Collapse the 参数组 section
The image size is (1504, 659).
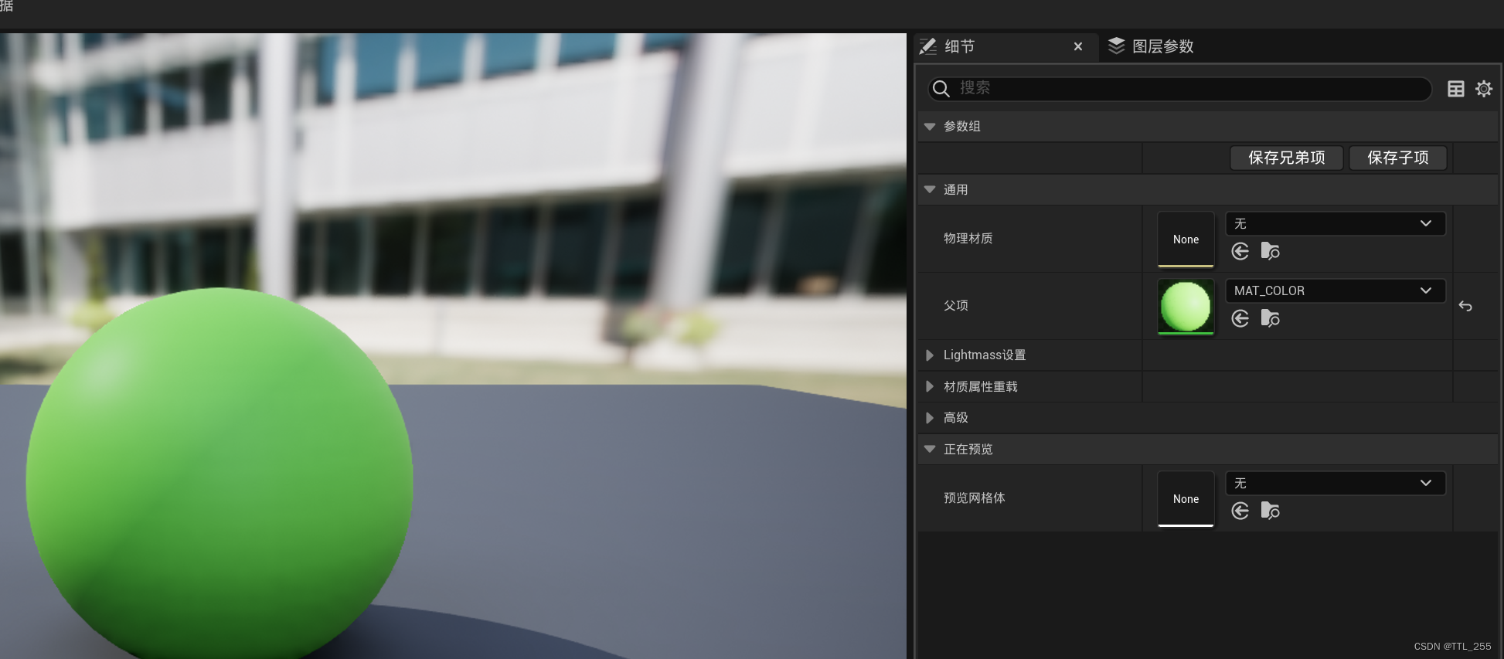[930, 127]
